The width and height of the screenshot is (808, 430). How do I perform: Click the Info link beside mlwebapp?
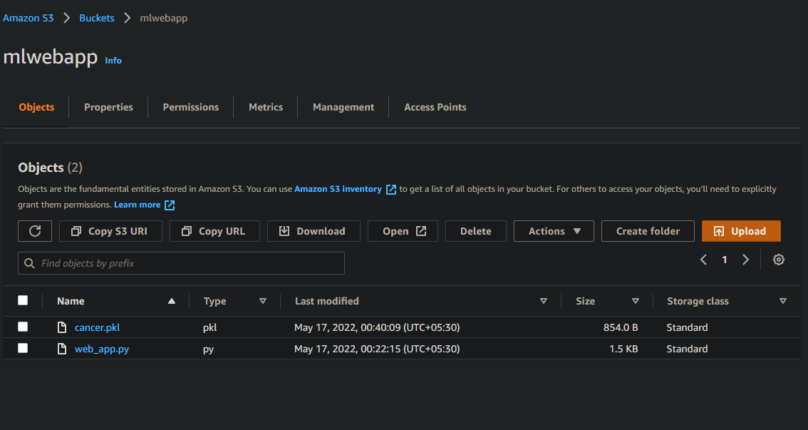(113, 61)
